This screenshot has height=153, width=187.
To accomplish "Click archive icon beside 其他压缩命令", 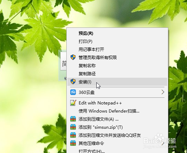I will pos(73,143).
